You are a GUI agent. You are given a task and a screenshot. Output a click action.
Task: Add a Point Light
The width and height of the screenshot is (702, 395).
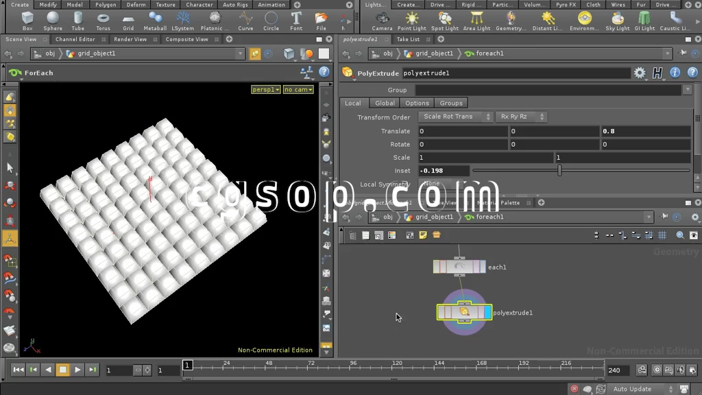point(412,21)
